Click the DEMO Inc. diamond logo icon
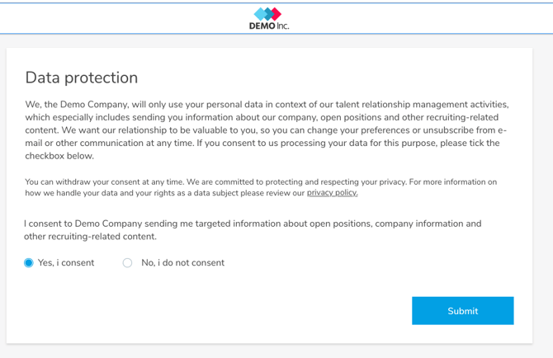The image size is (553, 358). 268,13
